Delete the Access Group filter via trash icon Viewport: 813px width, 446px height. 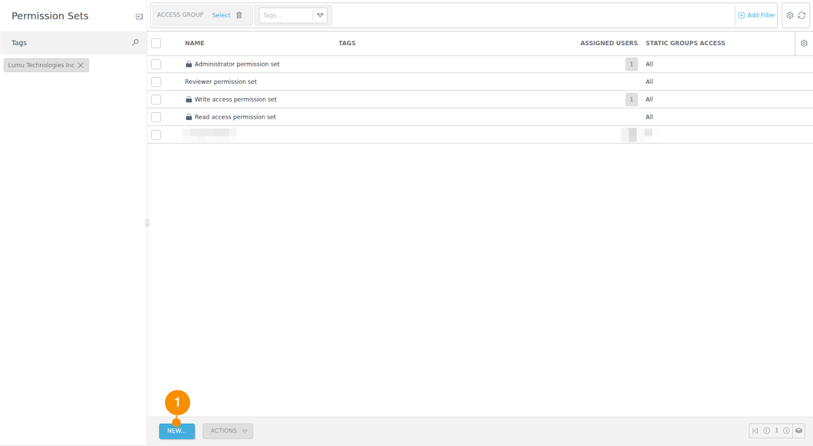pyautogui.click(x=239, y=15)
